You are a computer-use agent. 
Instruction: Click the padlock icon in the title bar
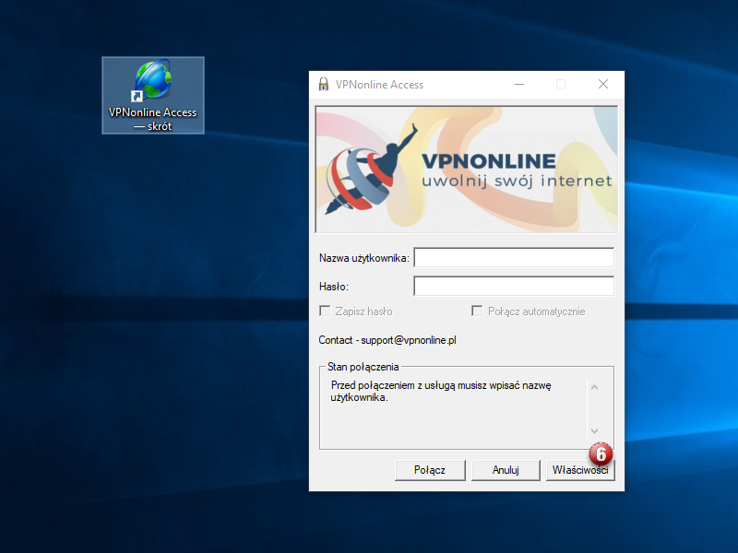[324, 84]
